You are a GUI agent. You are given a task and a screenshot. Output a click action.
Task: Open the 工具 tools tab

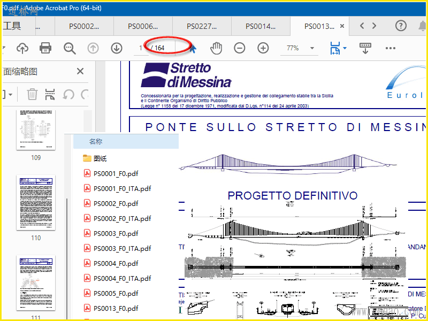point(12,26)
